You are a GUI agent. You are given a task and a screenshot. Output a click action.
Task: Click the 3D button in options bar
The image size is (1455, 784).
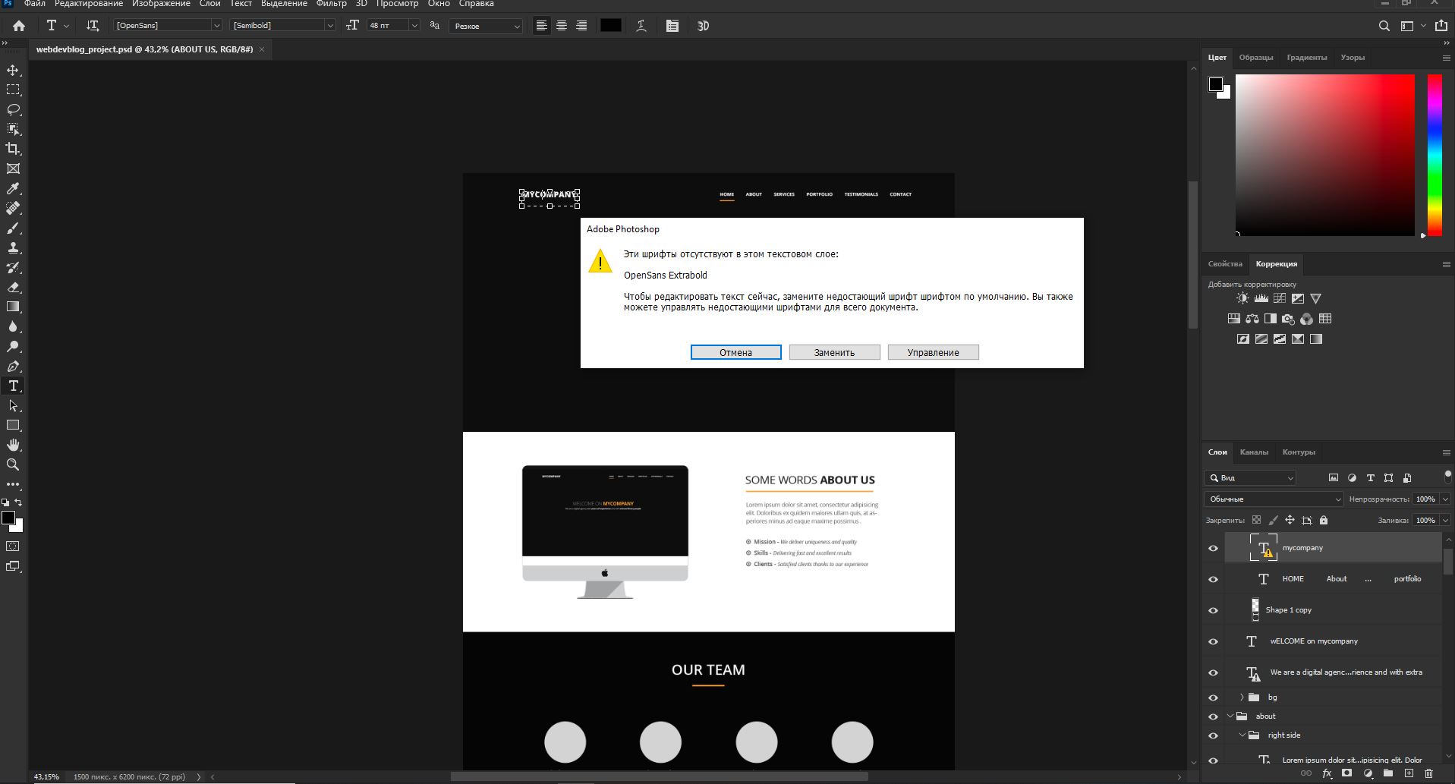[703, 26]
